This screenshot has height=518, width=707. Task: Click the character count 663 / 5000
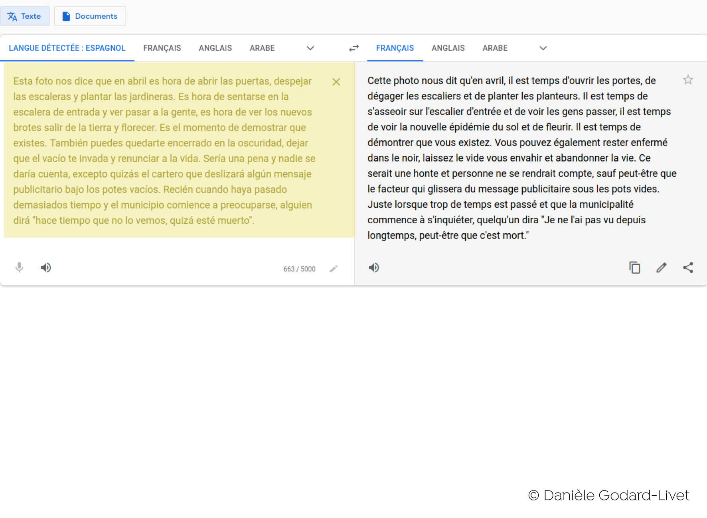pos(299,269)
